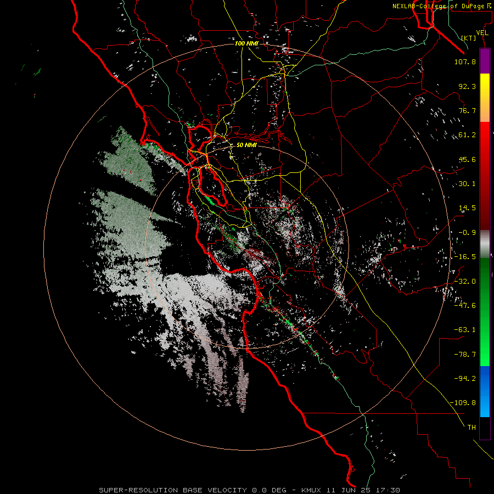Click the TH threshold label
This screenshot has width=494, height=494.
pos(471,427)
